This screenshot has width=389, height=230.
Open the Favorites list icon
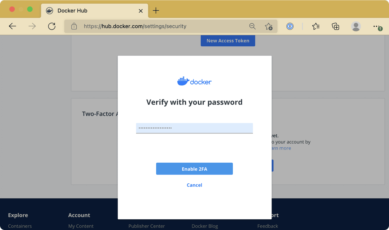[316, 26]
